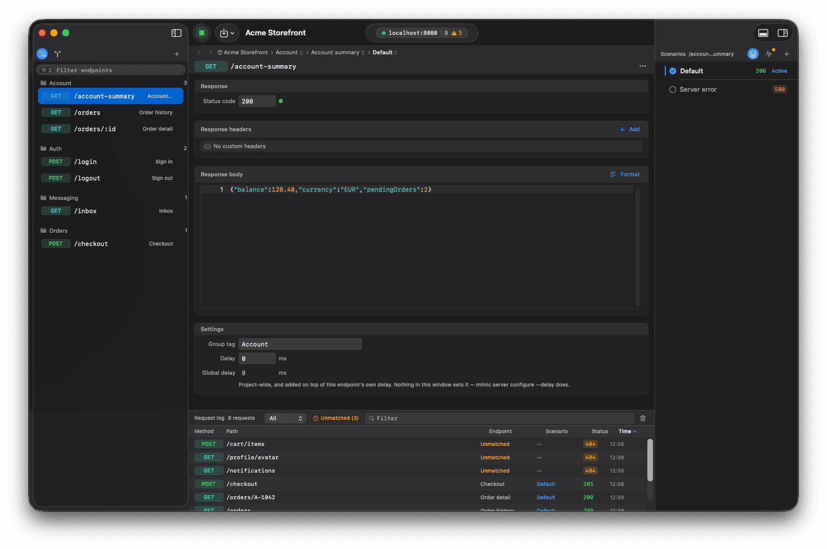Select the GET /orders endpoint
The image size is (827, 549).
click(x=110, y=112)
